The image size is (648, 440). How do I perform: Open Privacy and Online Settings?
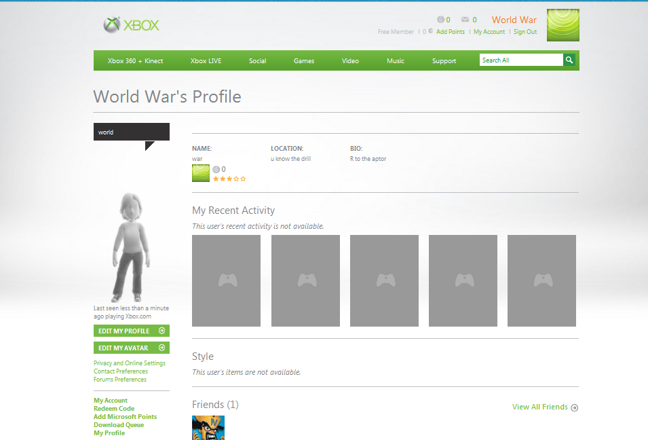[x=130, y=363]
